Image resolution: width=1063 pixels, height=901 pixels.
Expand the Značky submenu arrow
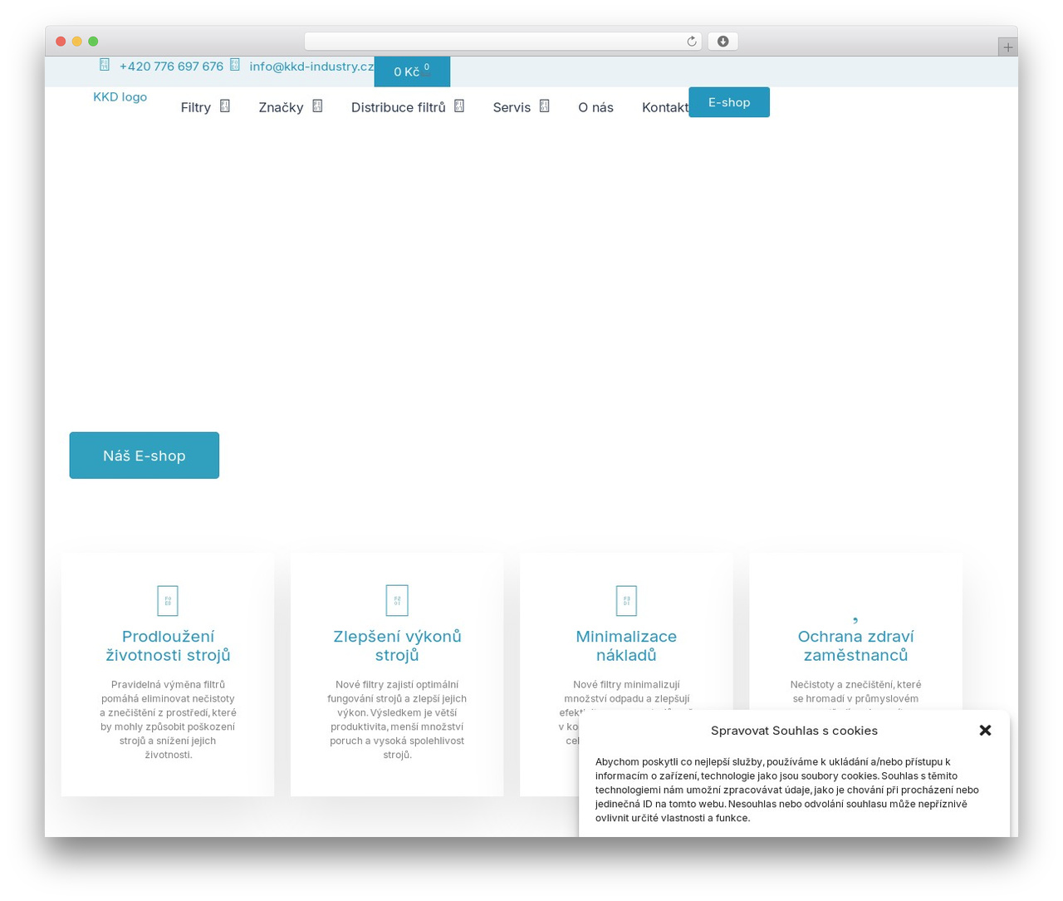click(x=317, y=106)
